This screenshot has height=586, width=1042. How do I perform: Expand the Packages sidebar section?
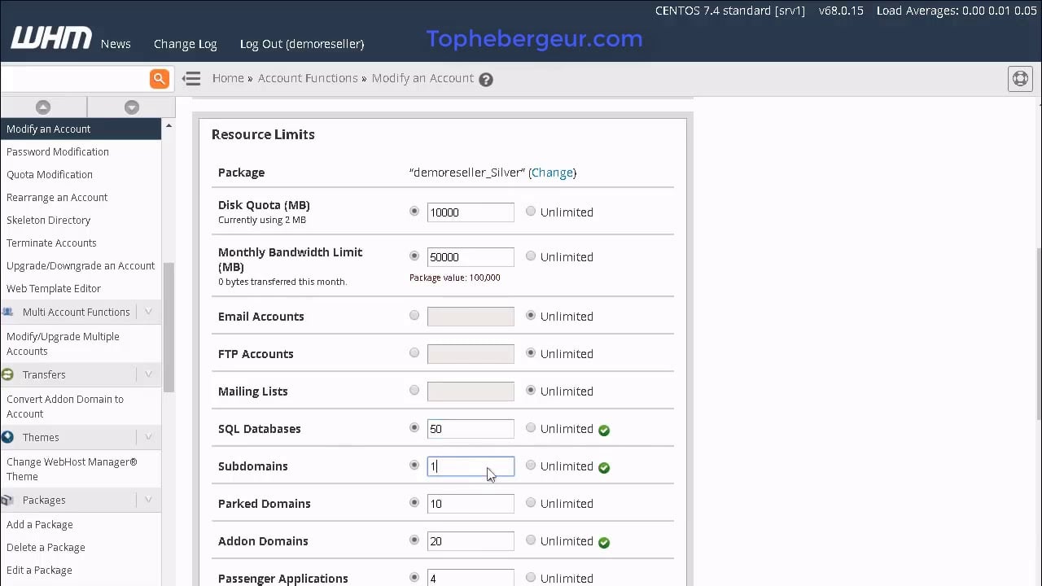pyautogui.click(x=148, y=500)
